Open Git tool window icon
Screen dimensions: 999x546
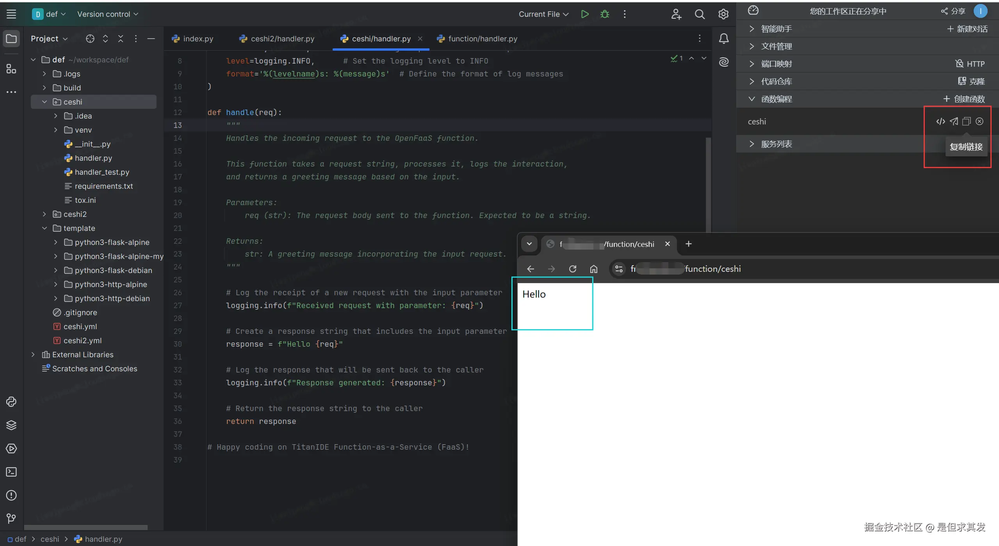(x=11, y=518)
